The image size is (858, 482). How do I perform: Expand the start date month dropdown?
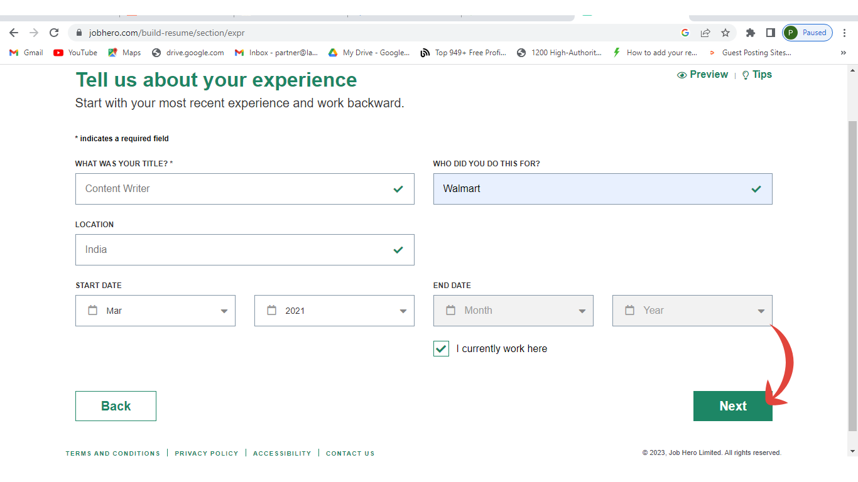pos(155,311)
